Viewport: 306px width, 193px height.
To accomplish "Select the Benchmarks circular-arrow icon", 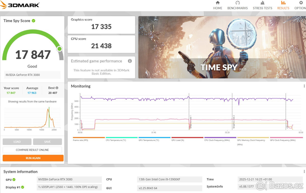I will click(x=237, y=3).
